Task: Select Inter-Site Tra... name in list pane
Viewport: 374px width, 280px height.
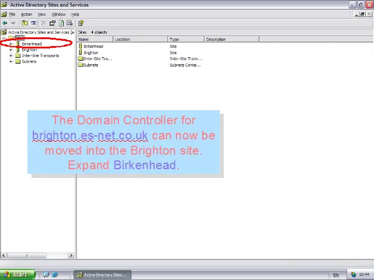Action: pos(98,58)
